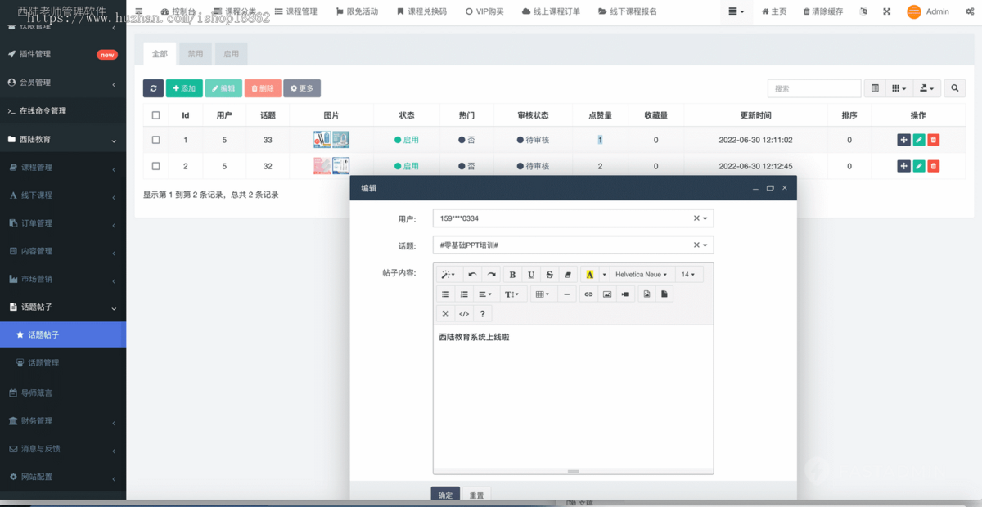
Task: Refresh the topic posts table
Action: tap(153, 88)
